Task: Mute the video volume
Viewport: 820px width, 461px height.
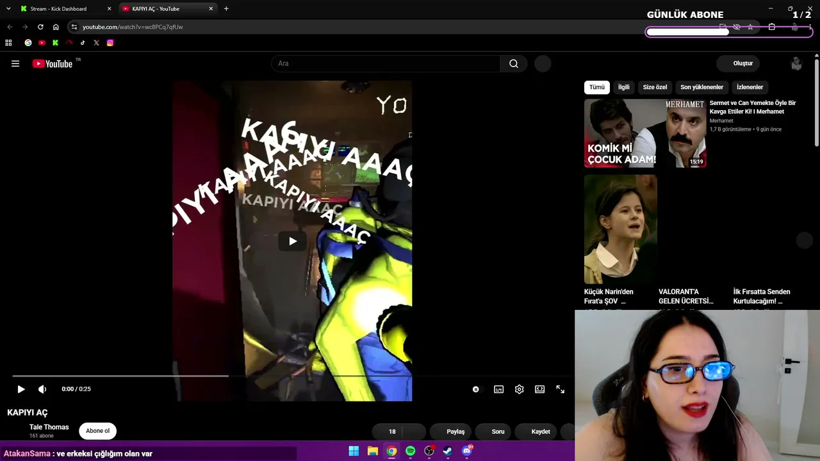Action: [42, 389]
